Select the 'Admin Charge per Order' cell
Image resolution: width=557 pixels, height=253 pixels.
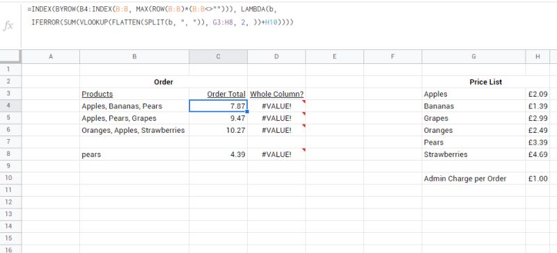point(473,179)
